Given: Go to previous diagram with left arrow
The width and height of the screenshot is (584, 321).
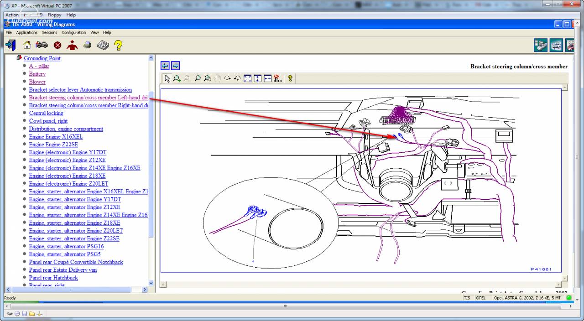Looking at the screenshot, I should (x=165, y=66).
